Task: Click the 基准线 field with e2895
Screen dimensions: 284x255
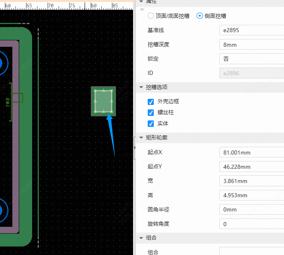Action: (x=251, y=31)
